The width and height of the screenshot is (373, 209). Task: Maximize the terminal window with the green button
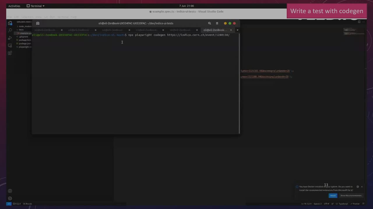[x=230, y=23]
